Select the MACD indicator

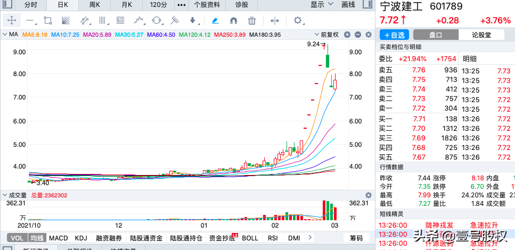[x=59, y=238]
